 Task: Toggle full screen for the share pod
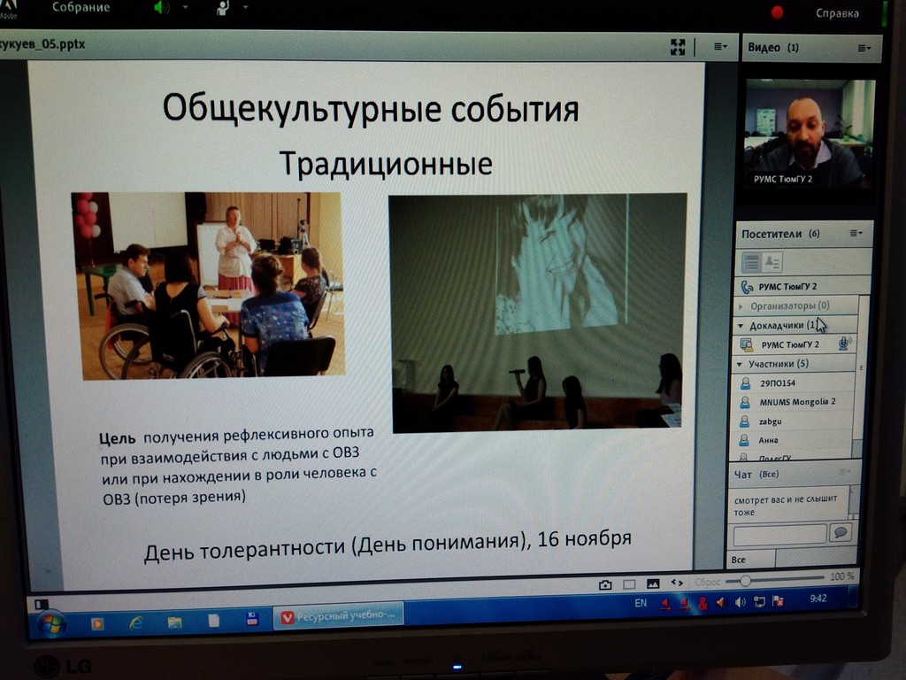pos(678,47)
